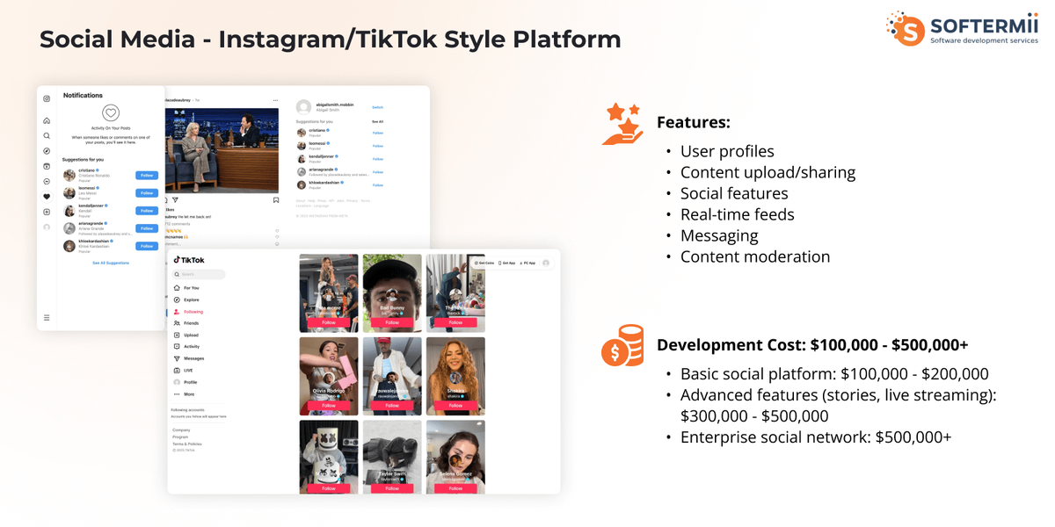Open TikTok header profile avatar

coord(546,263)
